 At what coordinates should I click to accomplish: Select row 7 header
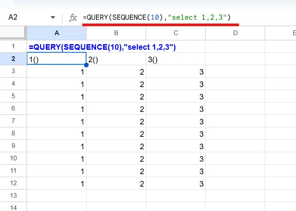pyautogui.click(x=13, y=121)
